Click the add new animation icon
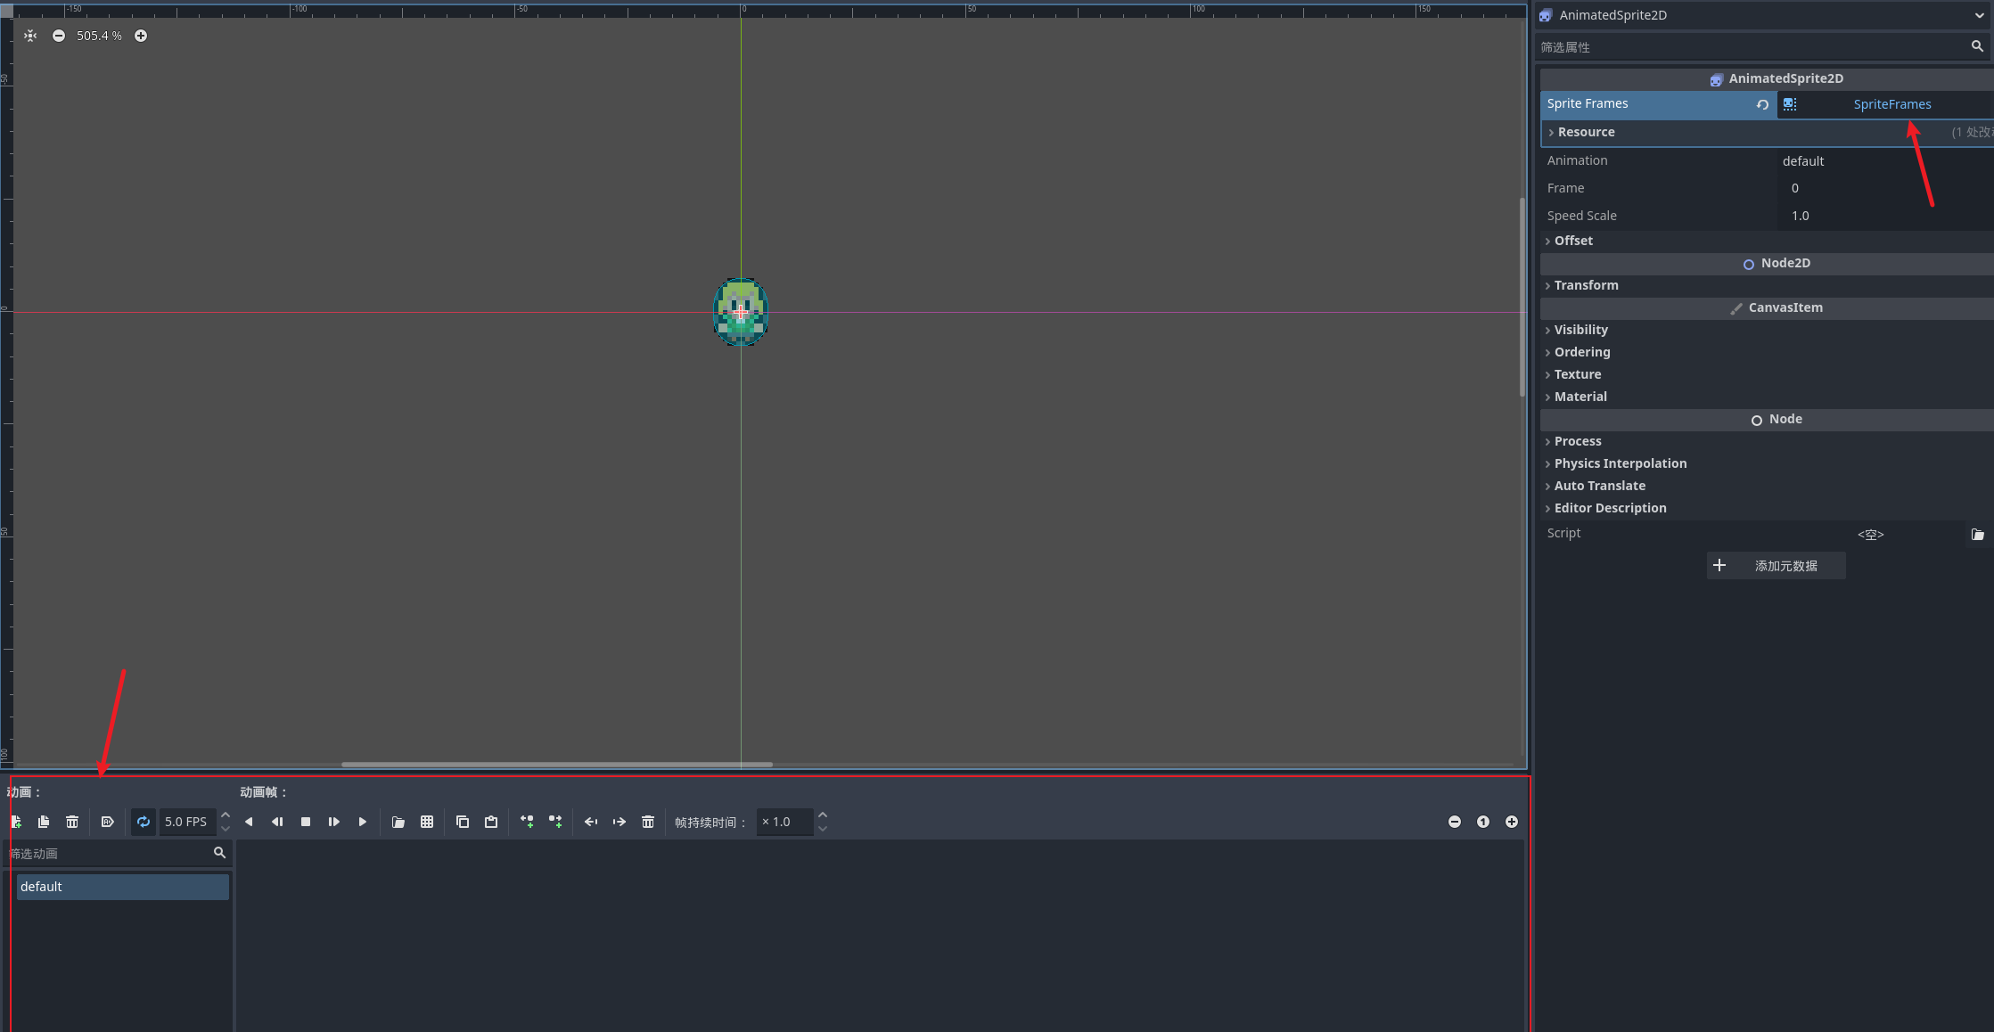This screenshot has height=1032, width=1994. pos(16,822)
